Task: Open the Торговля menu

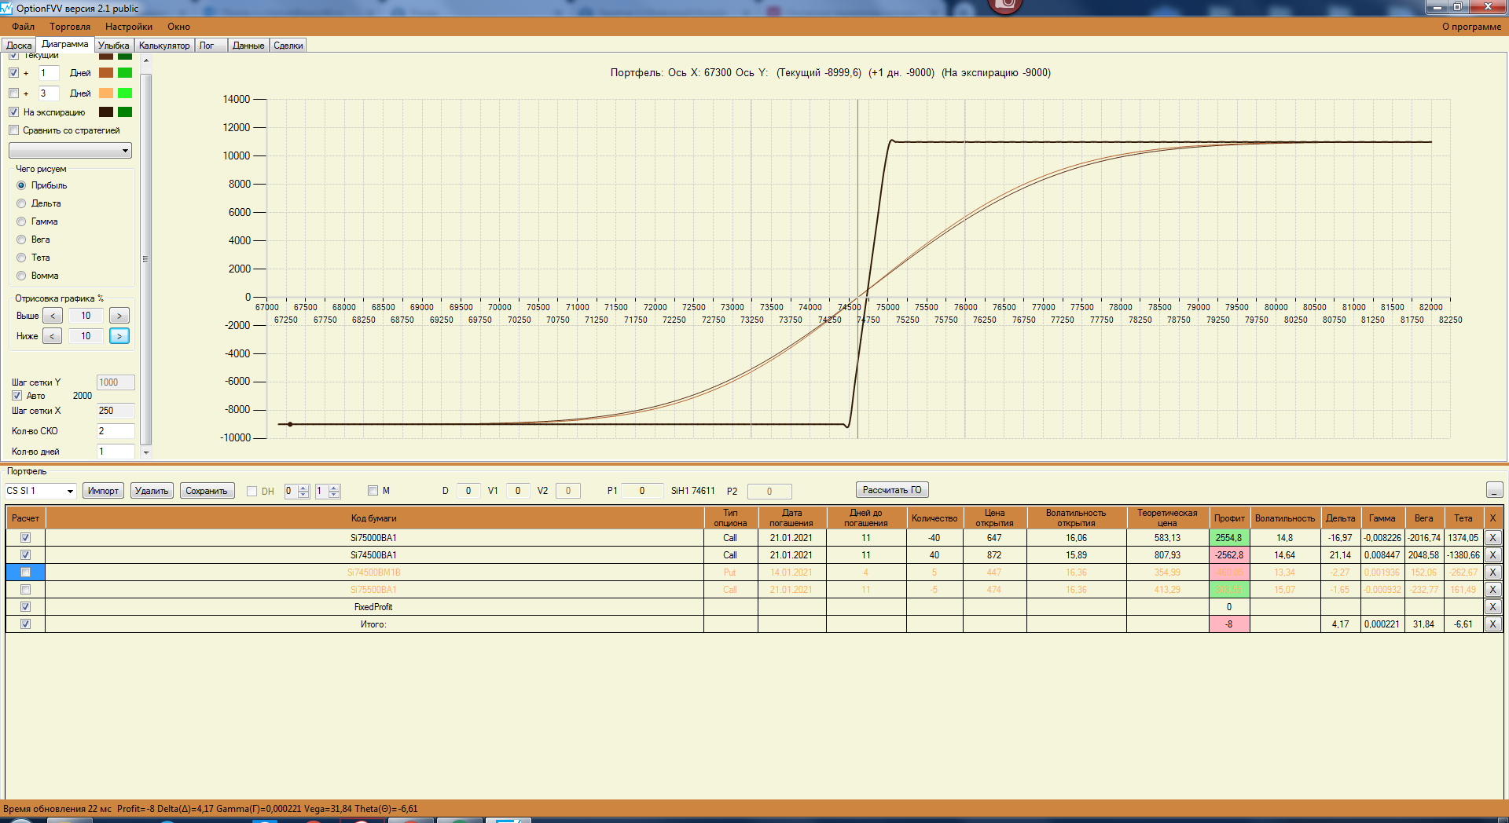Action: (70, 27)
